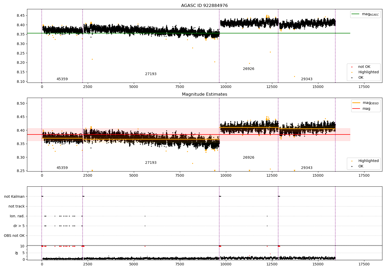Click the 7500 x-tick label, middle plot
Image resolution: width=386 pixels, height=270 pixels.
pyautogui.click(x=180, y=176)
